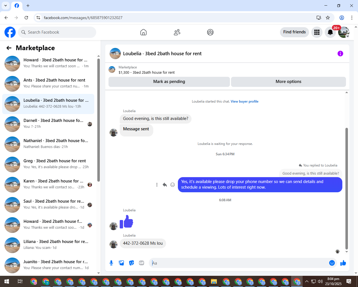The height and width of the screenshot is (287, 358).
Task: Click the Find friends button
Action: pyautogui.click(x=295, y=32)
